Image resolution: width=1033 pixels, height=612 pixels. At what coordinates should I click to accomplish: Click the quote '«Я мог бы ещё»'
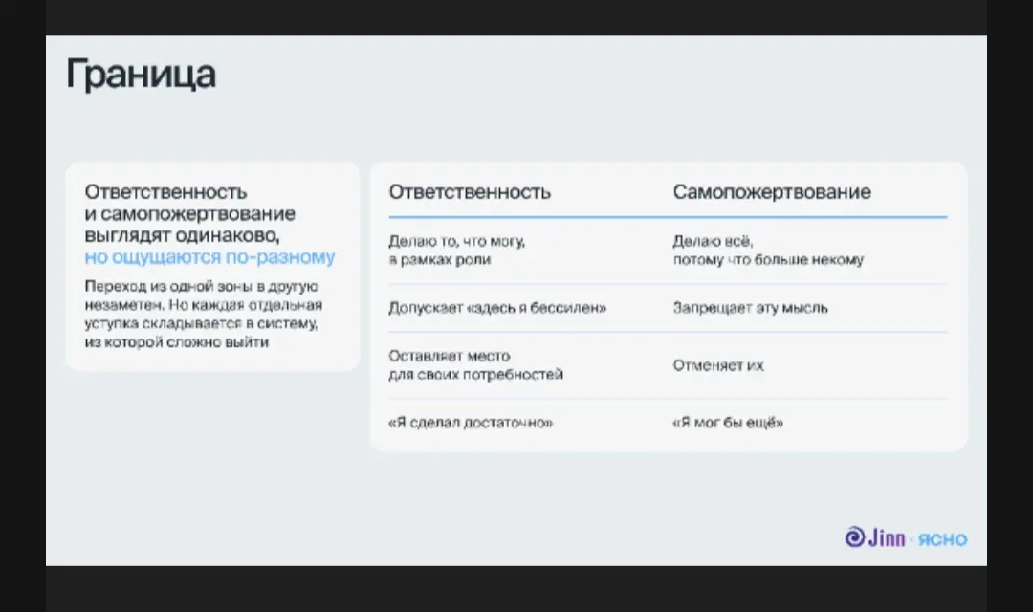728,423
